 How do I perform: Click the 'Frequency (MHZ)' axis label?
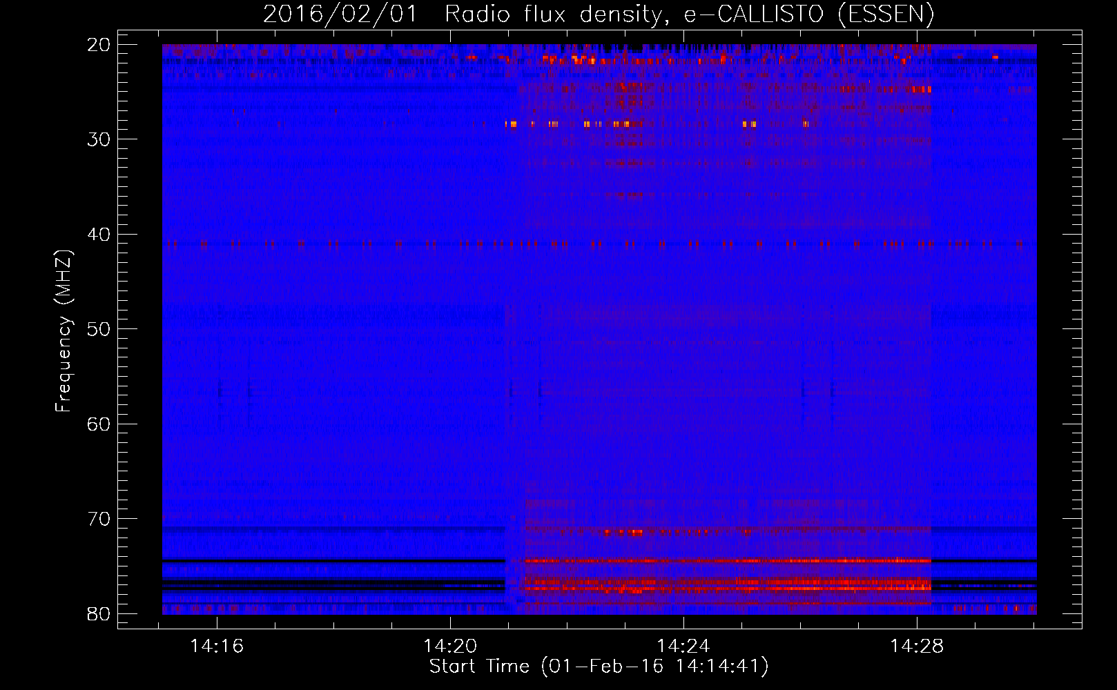point(63,331)
